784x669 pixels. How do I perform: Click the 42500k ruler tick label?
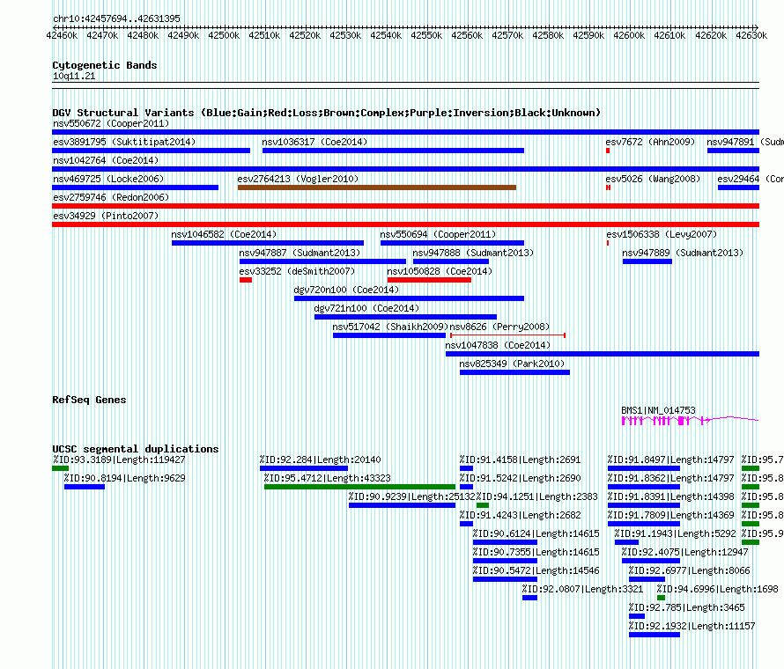click(224, 35)
